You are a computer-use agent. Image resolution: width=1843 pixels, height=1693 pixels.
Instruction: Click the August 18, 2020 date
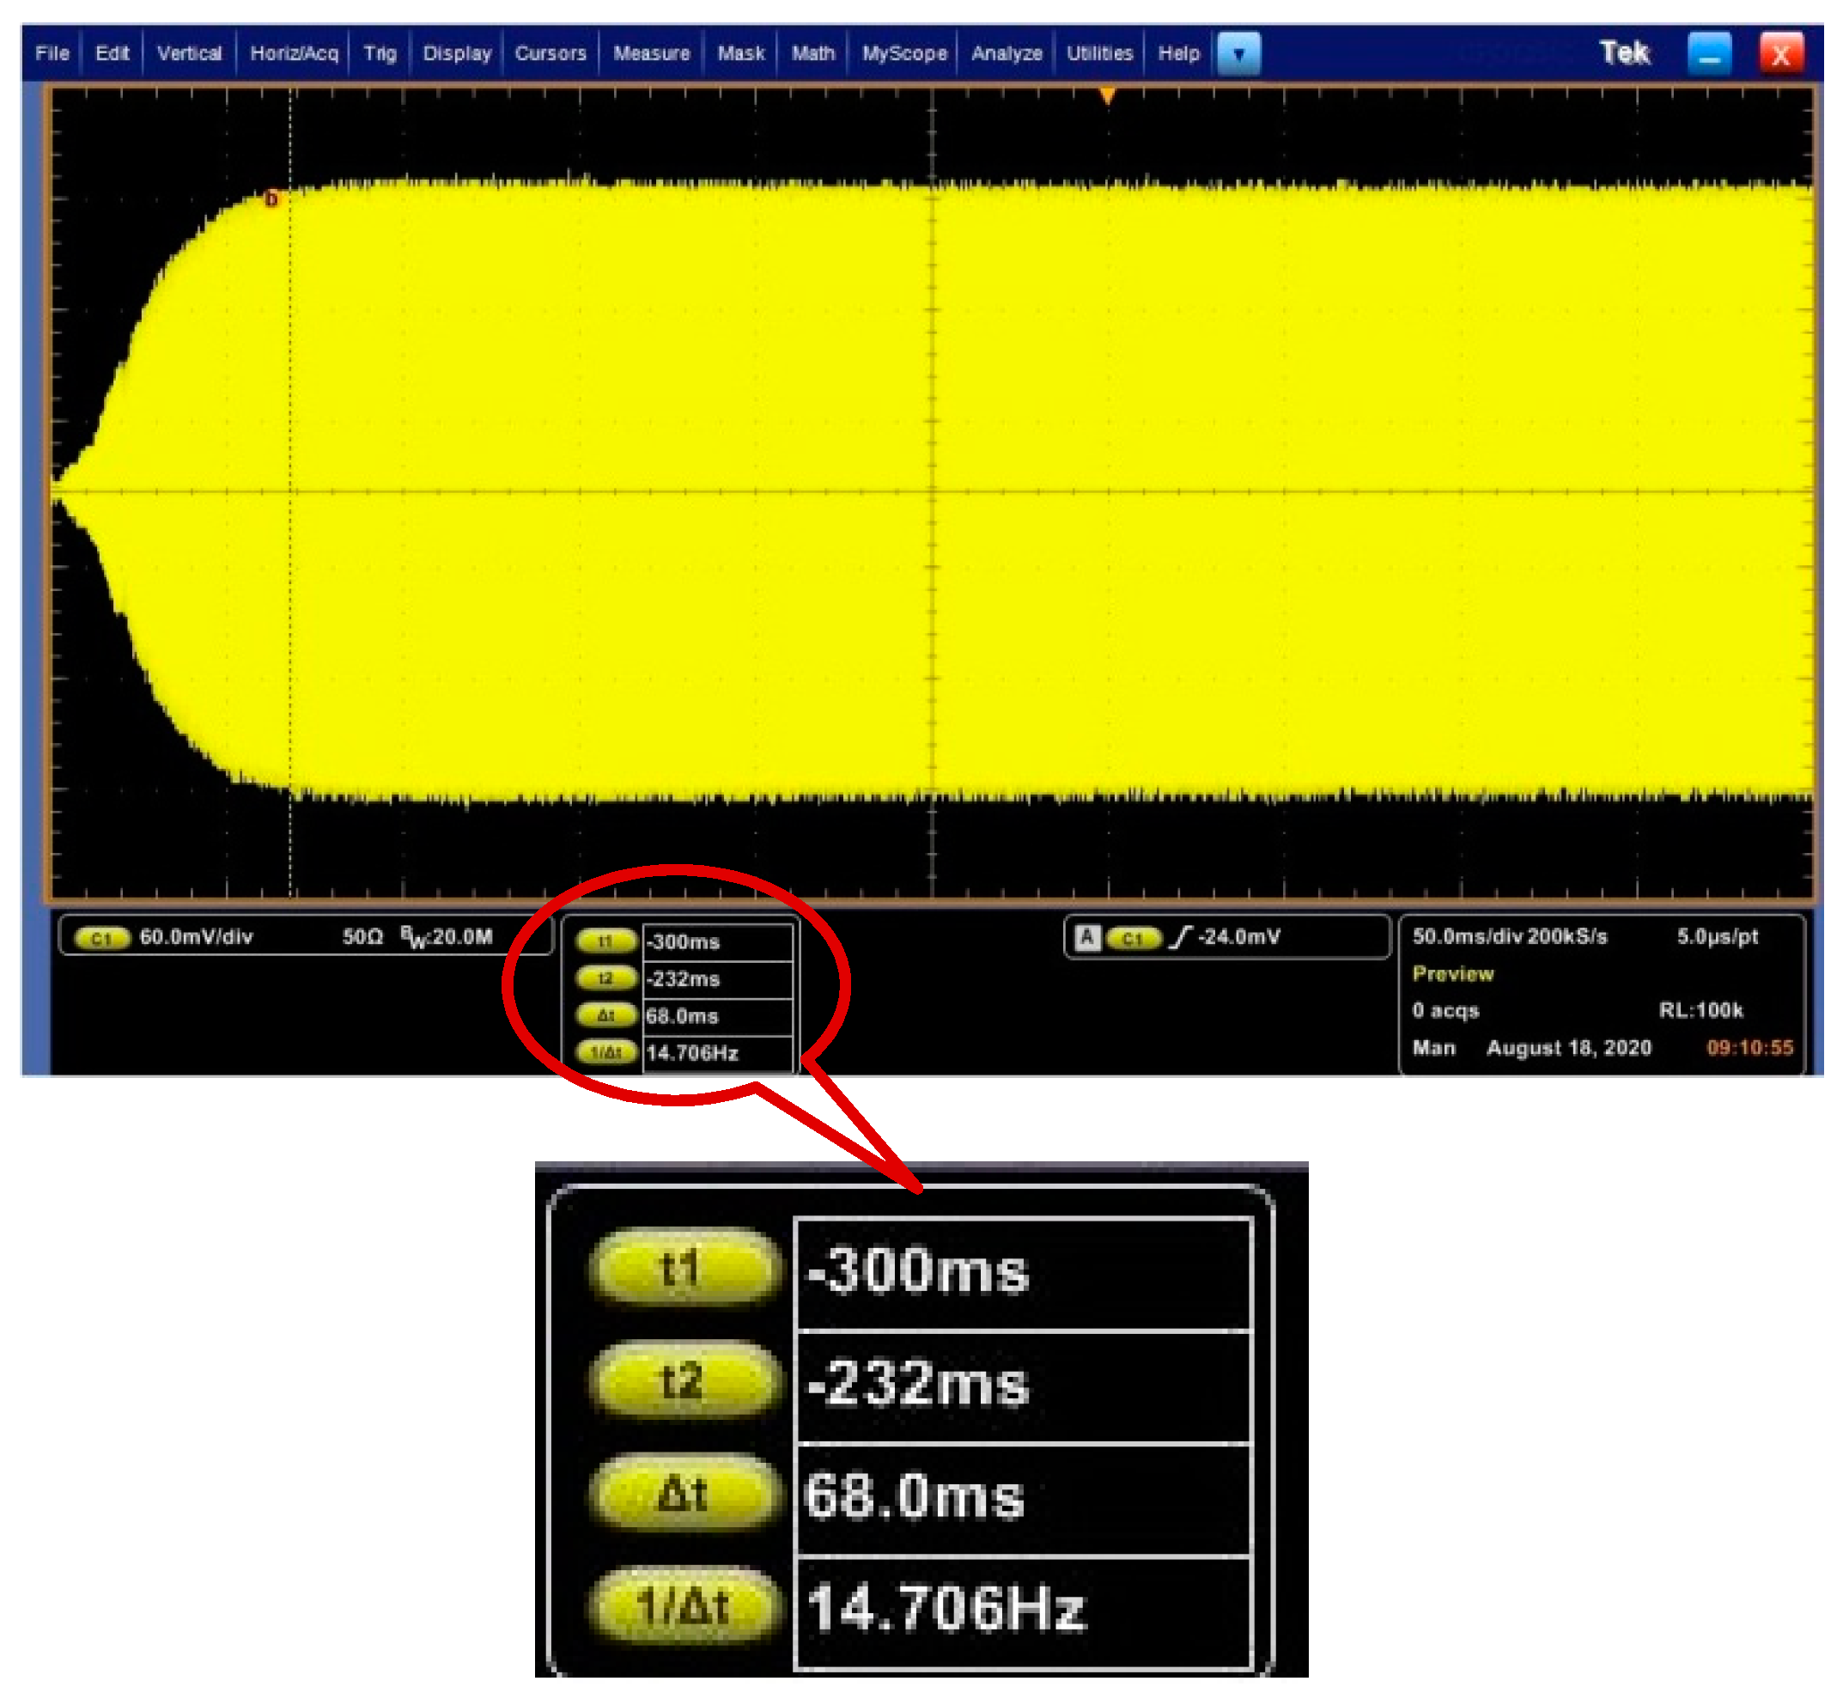(x=1569, y=1048)
